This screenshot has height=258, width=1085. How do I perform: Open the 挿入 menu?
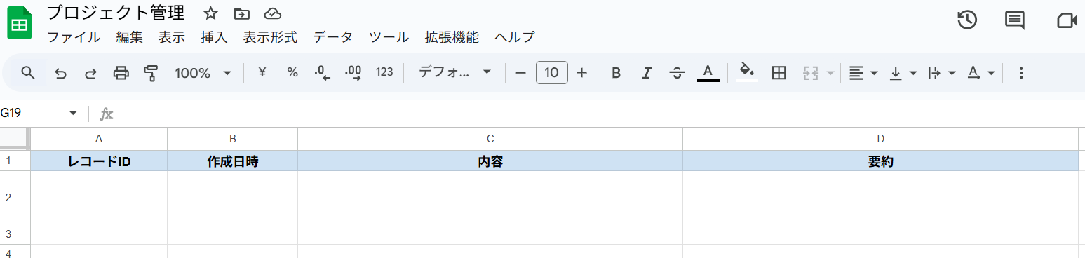214,37
